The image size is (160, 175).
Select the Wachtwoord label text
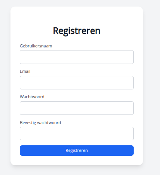pos(32,97)
